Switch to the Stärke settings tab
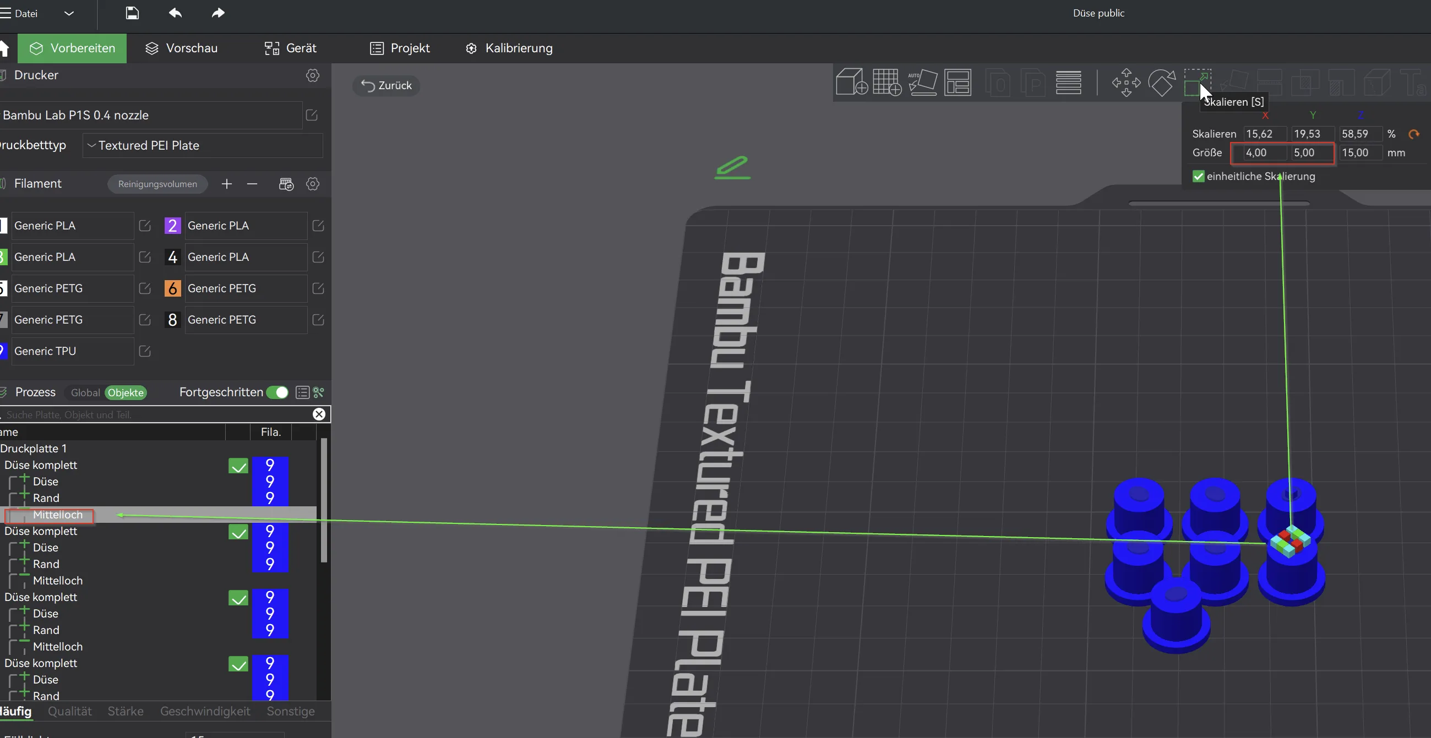The height and width of the screenshot is (738, 1431). pos(126,712)
